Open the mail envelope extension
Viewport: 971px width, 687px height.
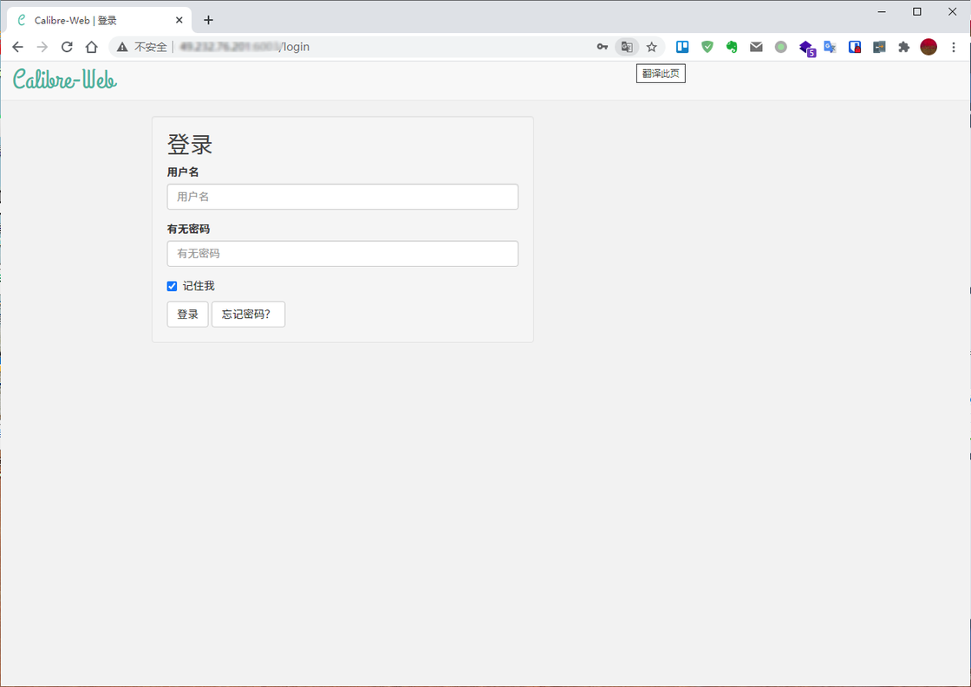coord(756,47)
